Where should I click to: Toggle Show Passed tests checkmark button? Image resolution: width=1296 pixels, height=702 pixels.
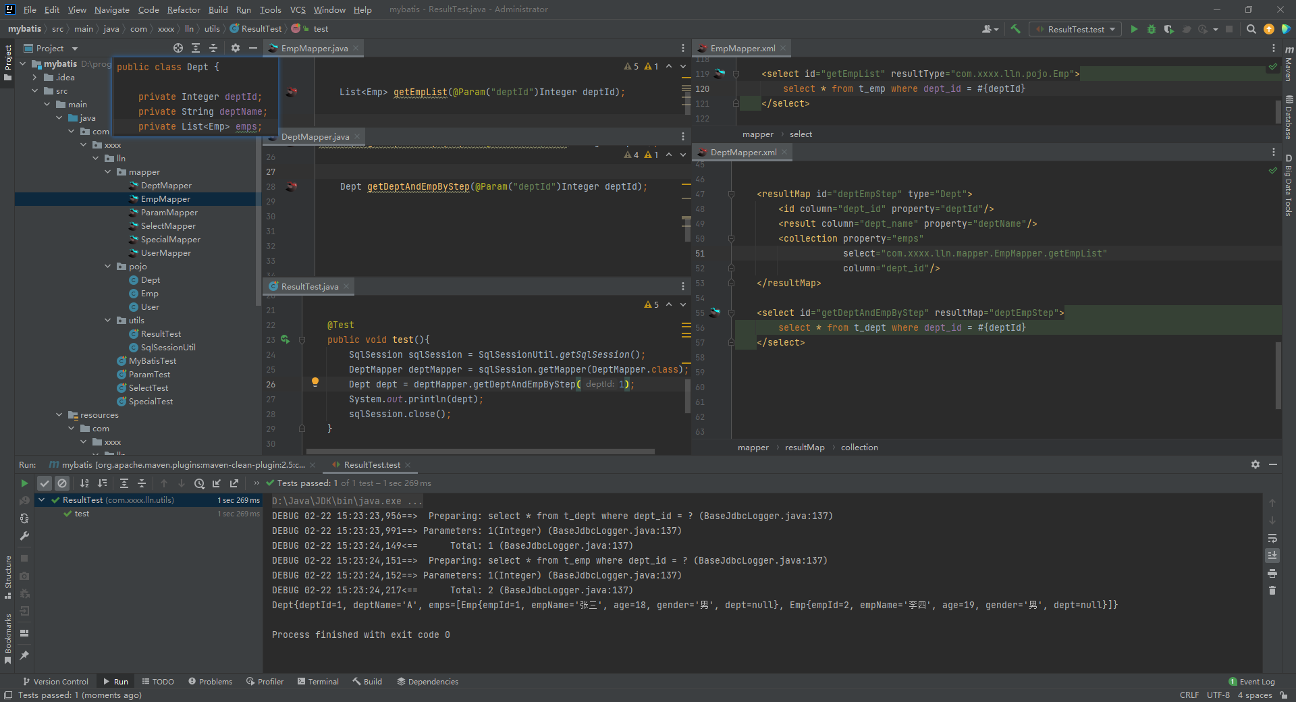click(45, 483)
